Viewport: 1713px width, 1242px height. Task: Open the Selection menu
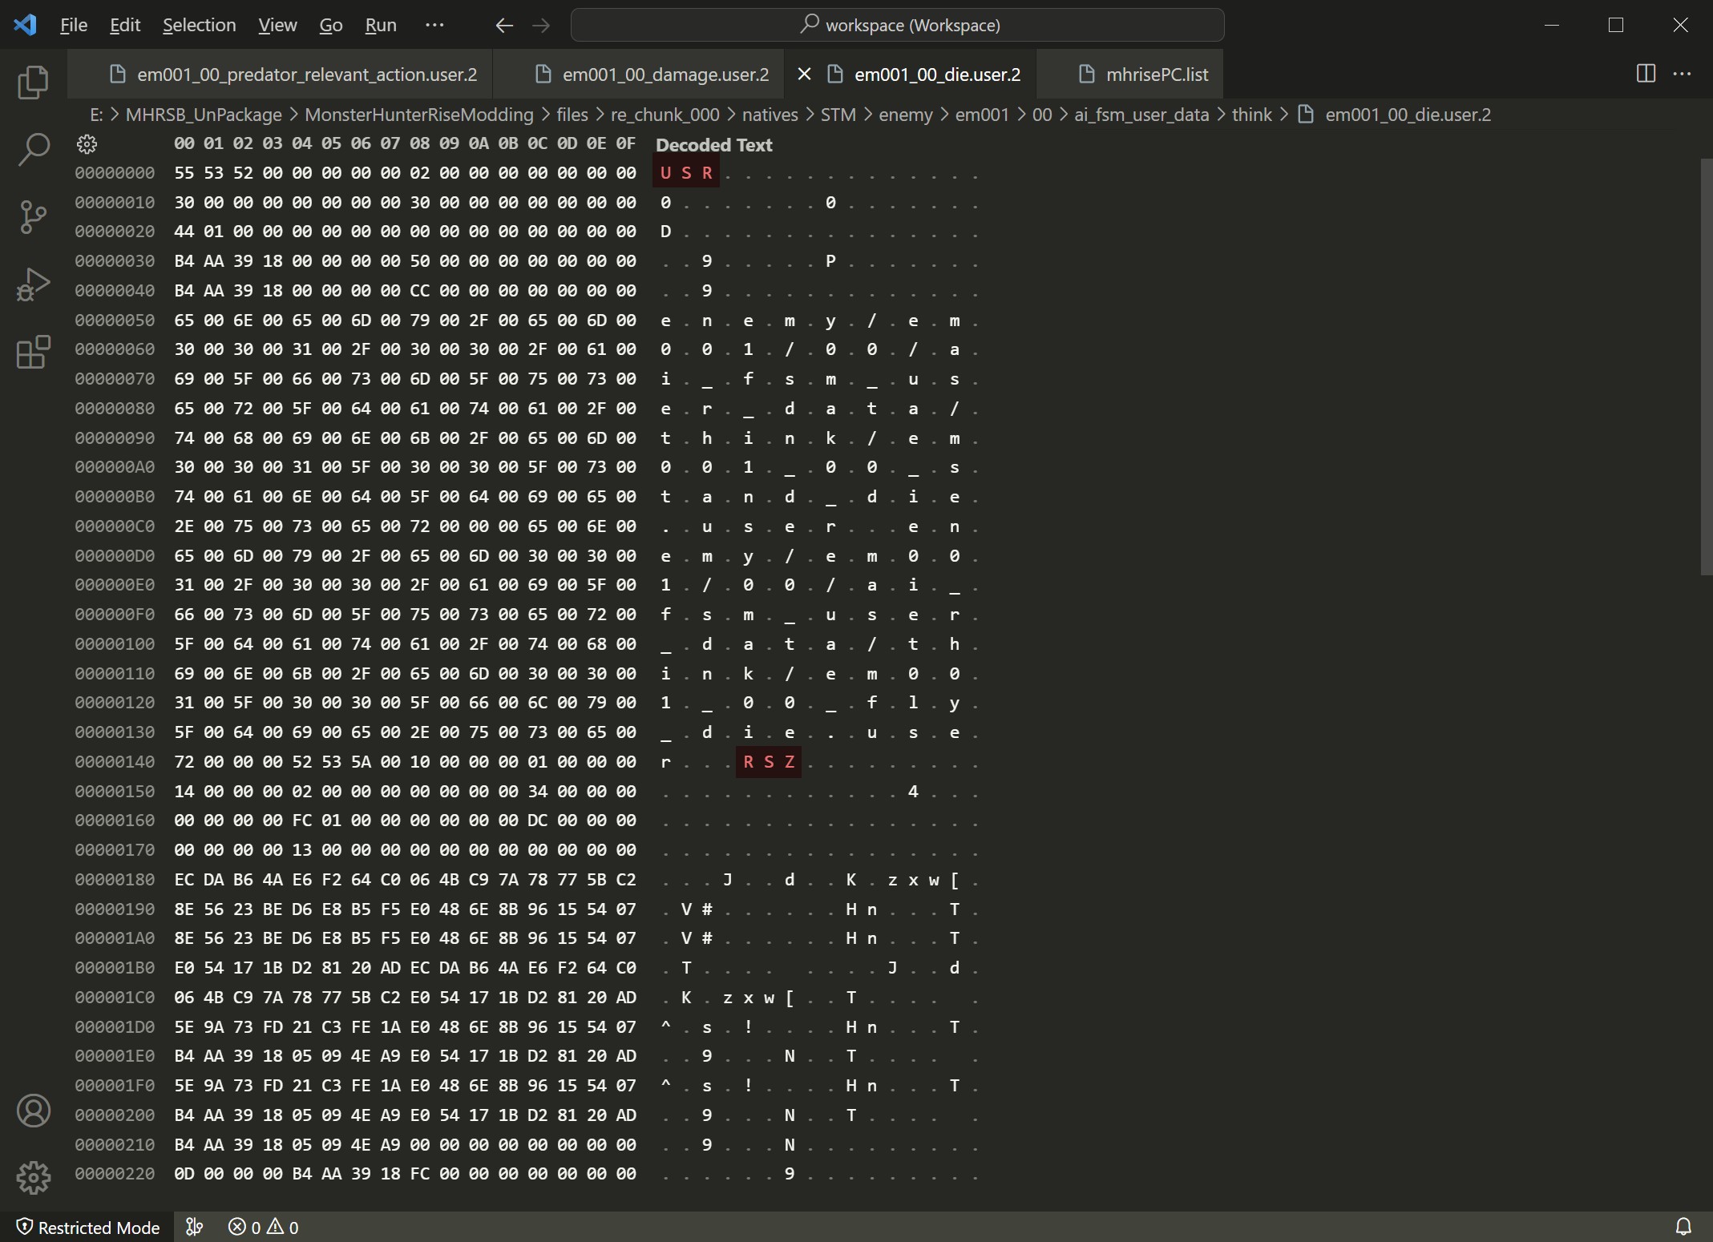[x=199, y=25]
